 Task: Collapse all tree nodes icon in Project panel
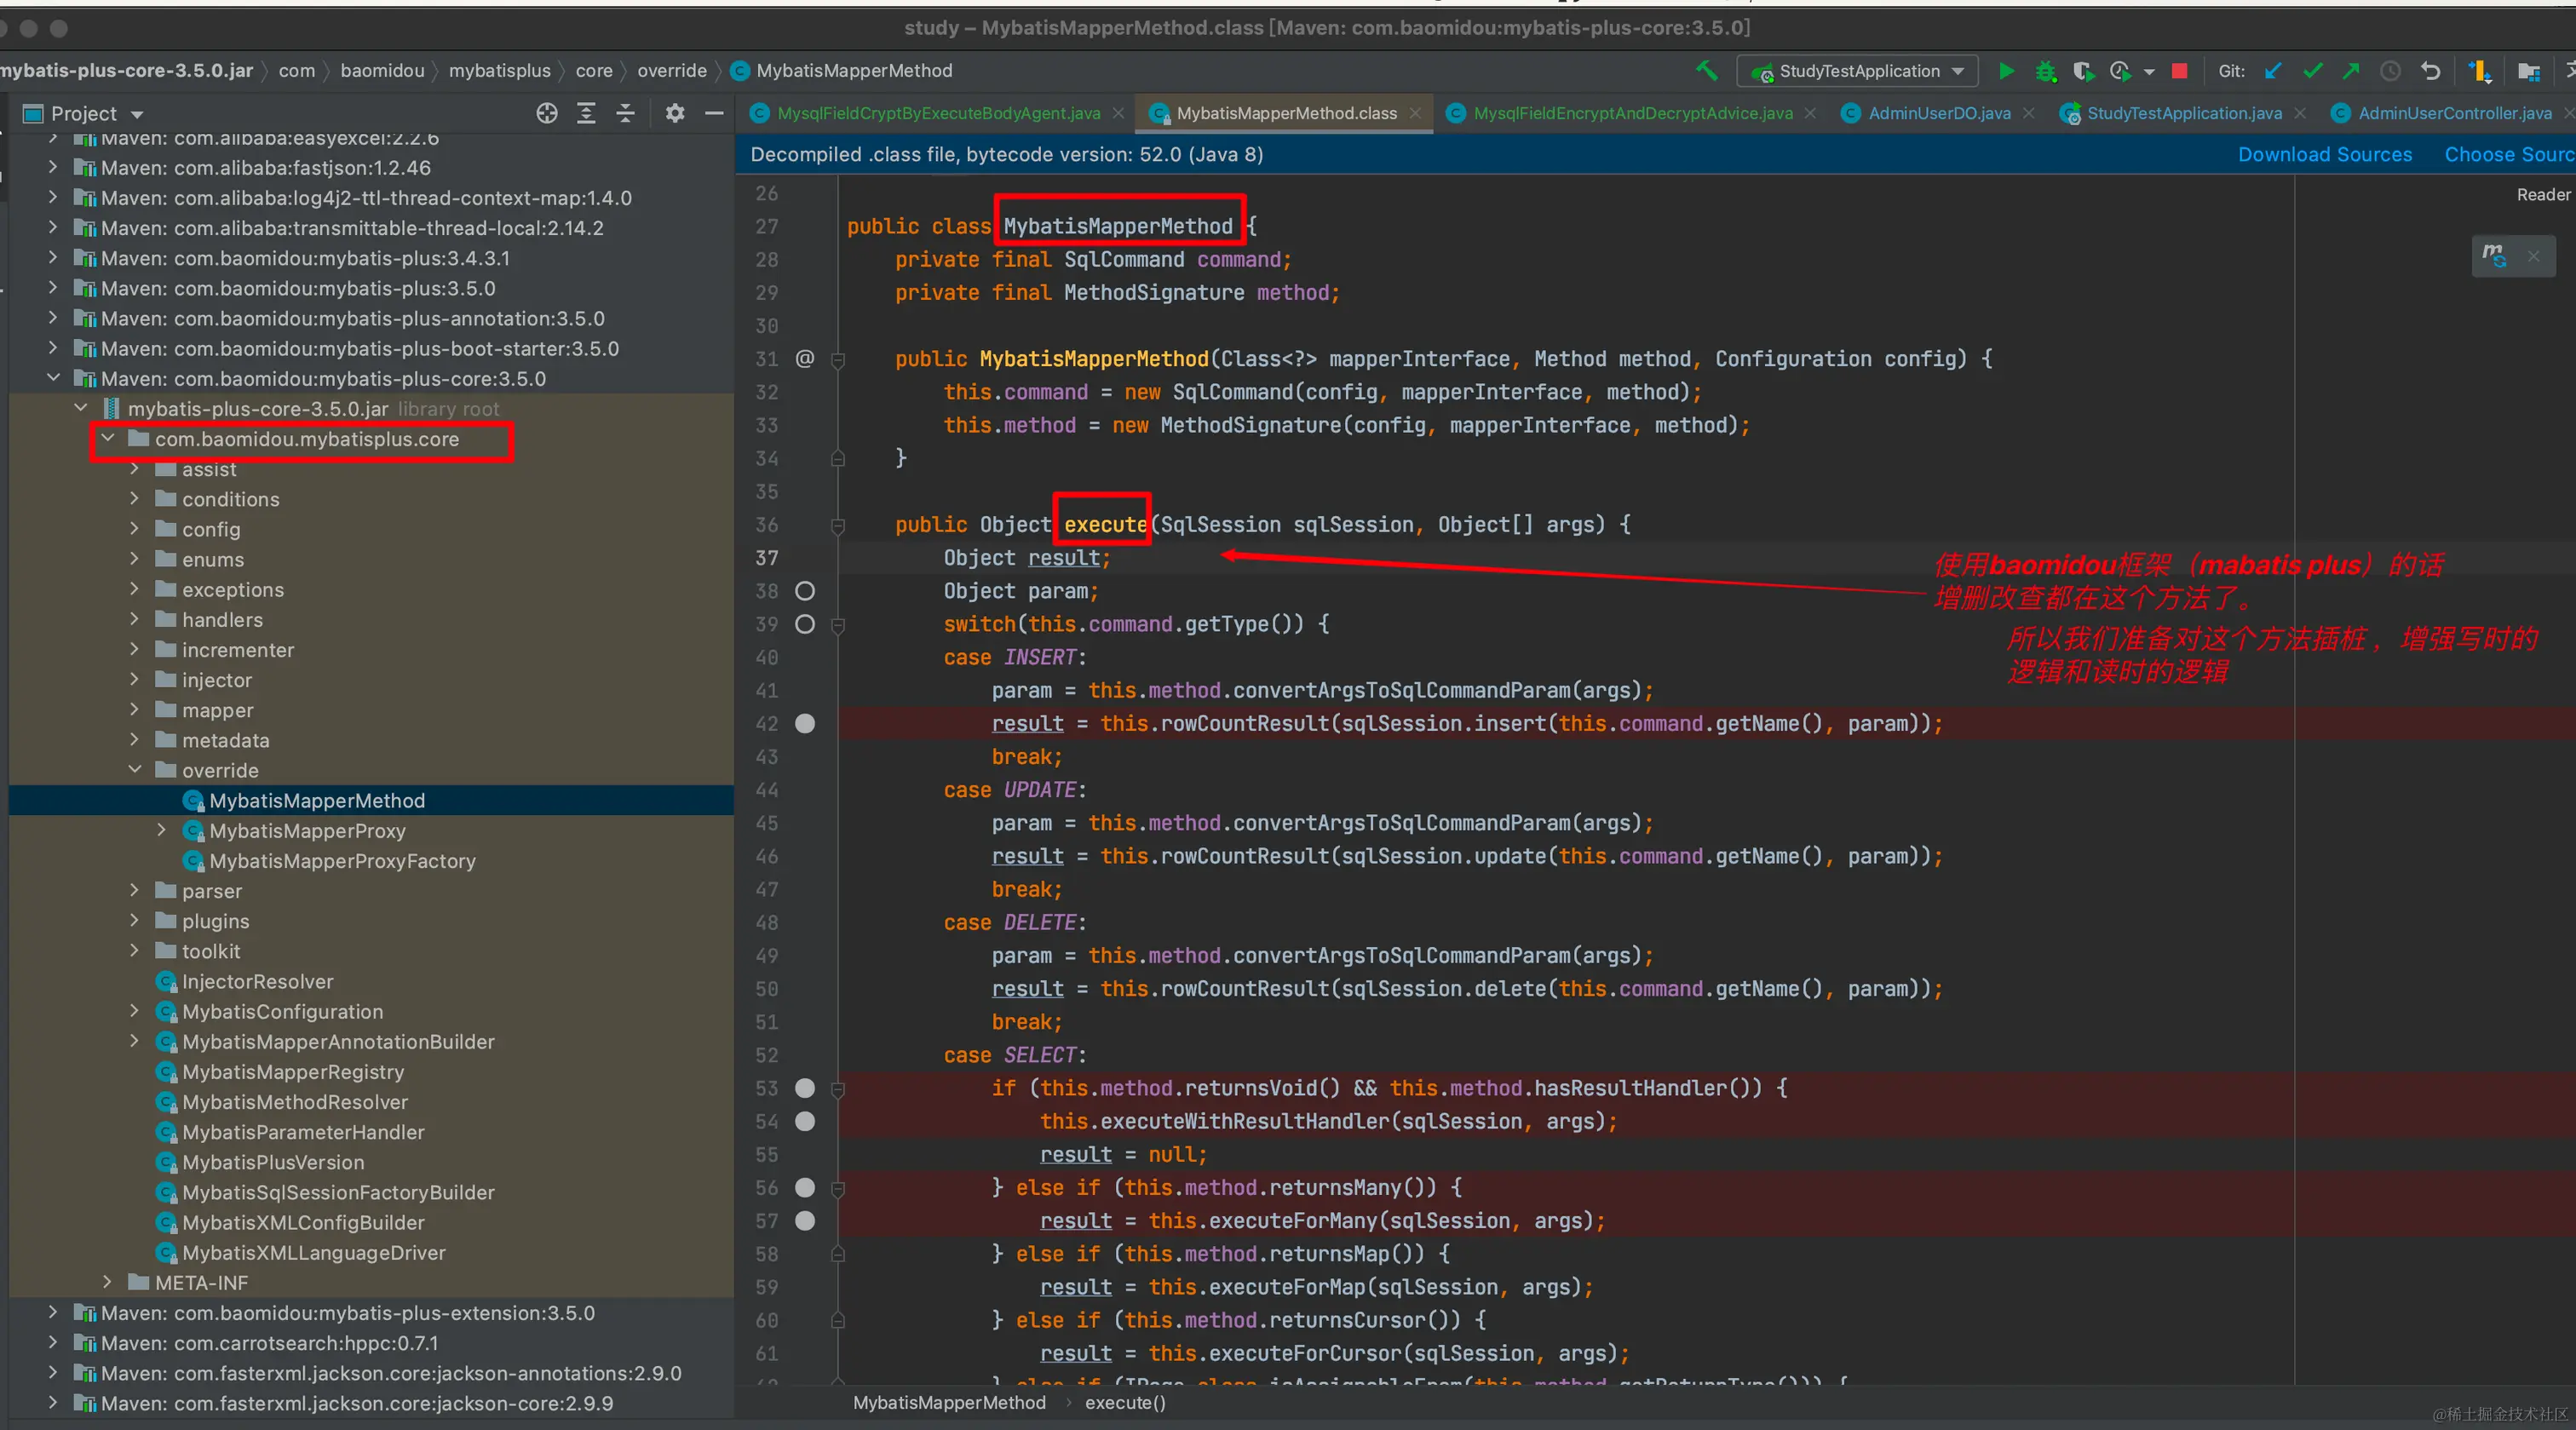point(625,113)
